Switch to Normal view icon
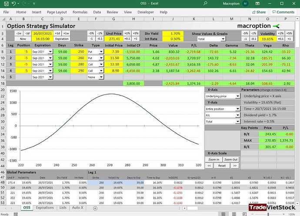This screenshot has width=300, height=216. click(x=223, y=214)
